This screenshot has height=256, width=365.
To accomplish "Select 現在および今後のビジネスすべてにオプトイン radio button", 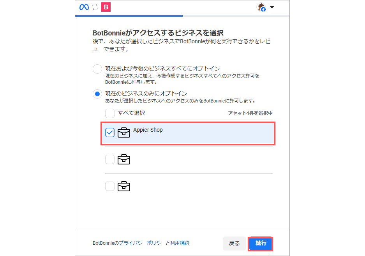I will [97, 69].
